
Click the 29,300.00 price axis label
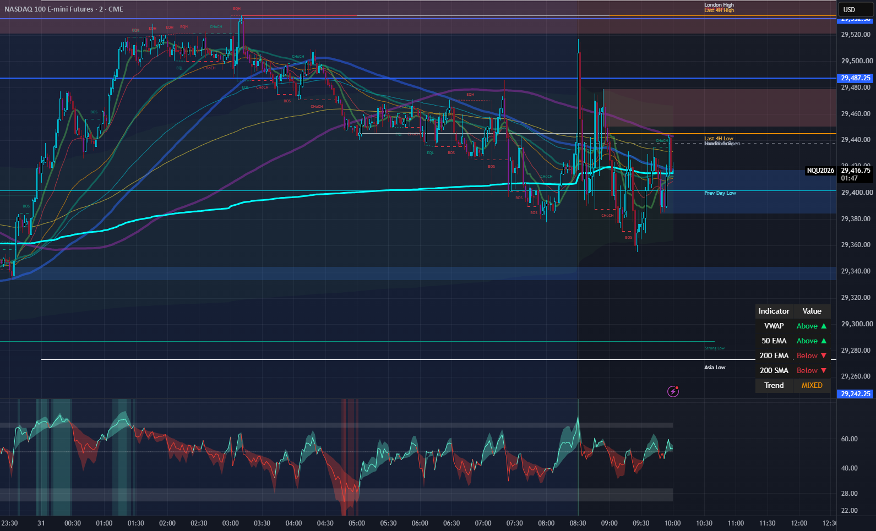coord(857,324)
